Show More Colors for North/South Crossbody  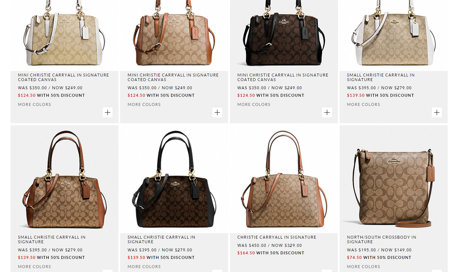click(364, 267)
